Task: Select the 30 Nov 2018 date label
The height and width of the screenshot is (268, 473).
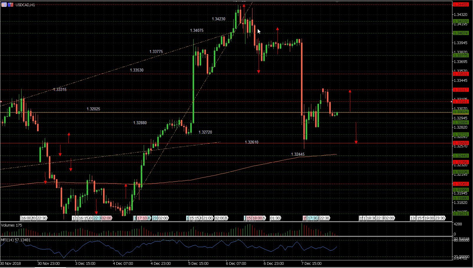Action: point(11,263)
